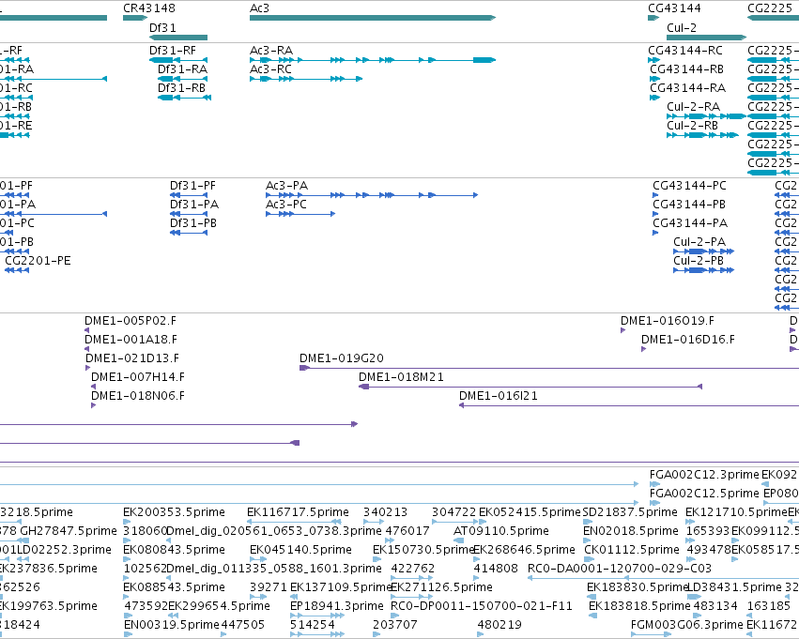
Task: Select EST EK080843.5prime
Action: click(174, 551)
